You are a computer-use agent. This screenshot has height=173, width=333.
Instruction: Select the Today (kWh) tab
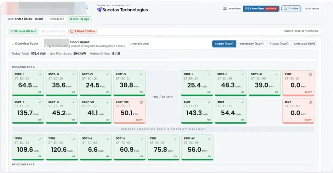pyautogui.click(x=224, y=44)
